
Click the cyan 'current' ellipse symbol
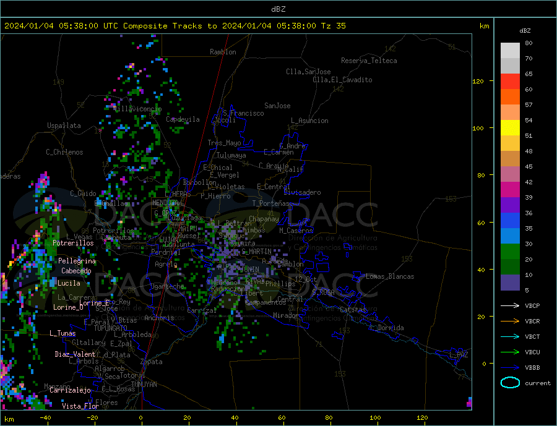(510, 383)
